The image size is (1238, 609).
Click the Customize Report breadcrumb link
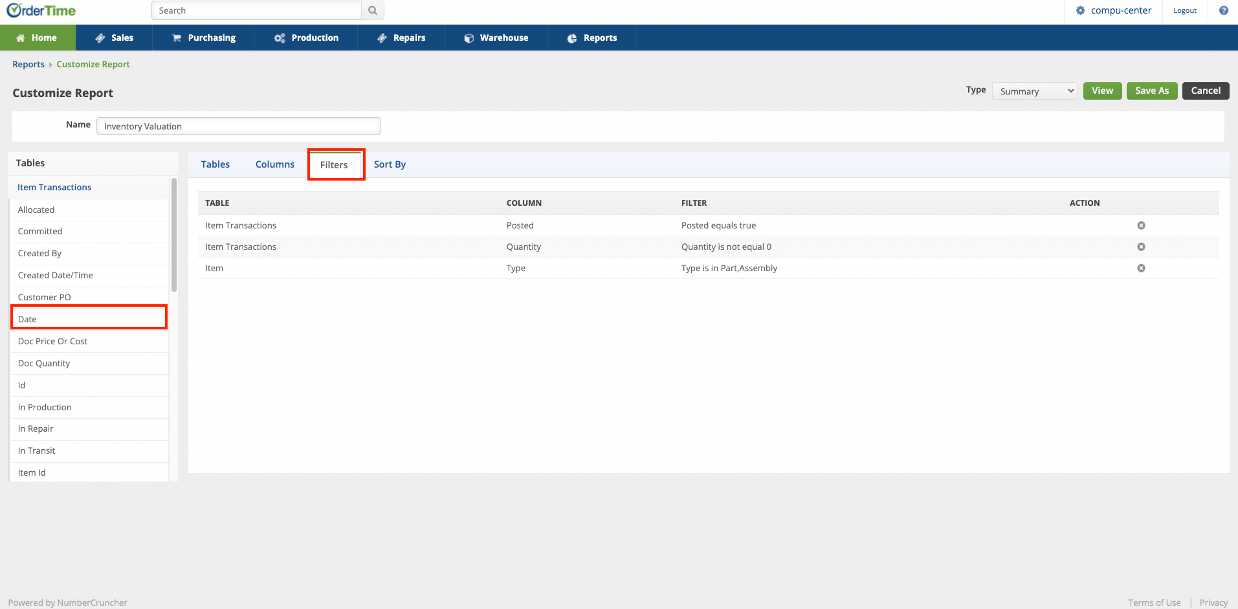coord(93,64)
